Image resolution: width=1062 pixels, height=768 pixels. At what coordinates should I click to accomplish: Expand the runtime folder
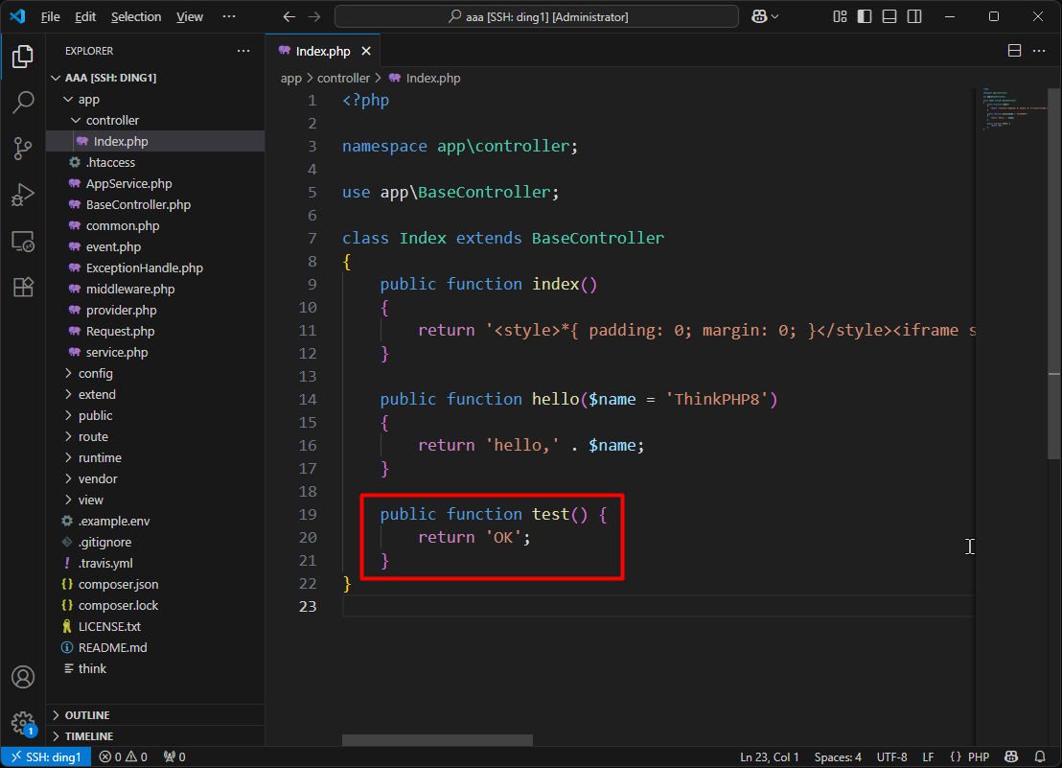click(156, 457)
